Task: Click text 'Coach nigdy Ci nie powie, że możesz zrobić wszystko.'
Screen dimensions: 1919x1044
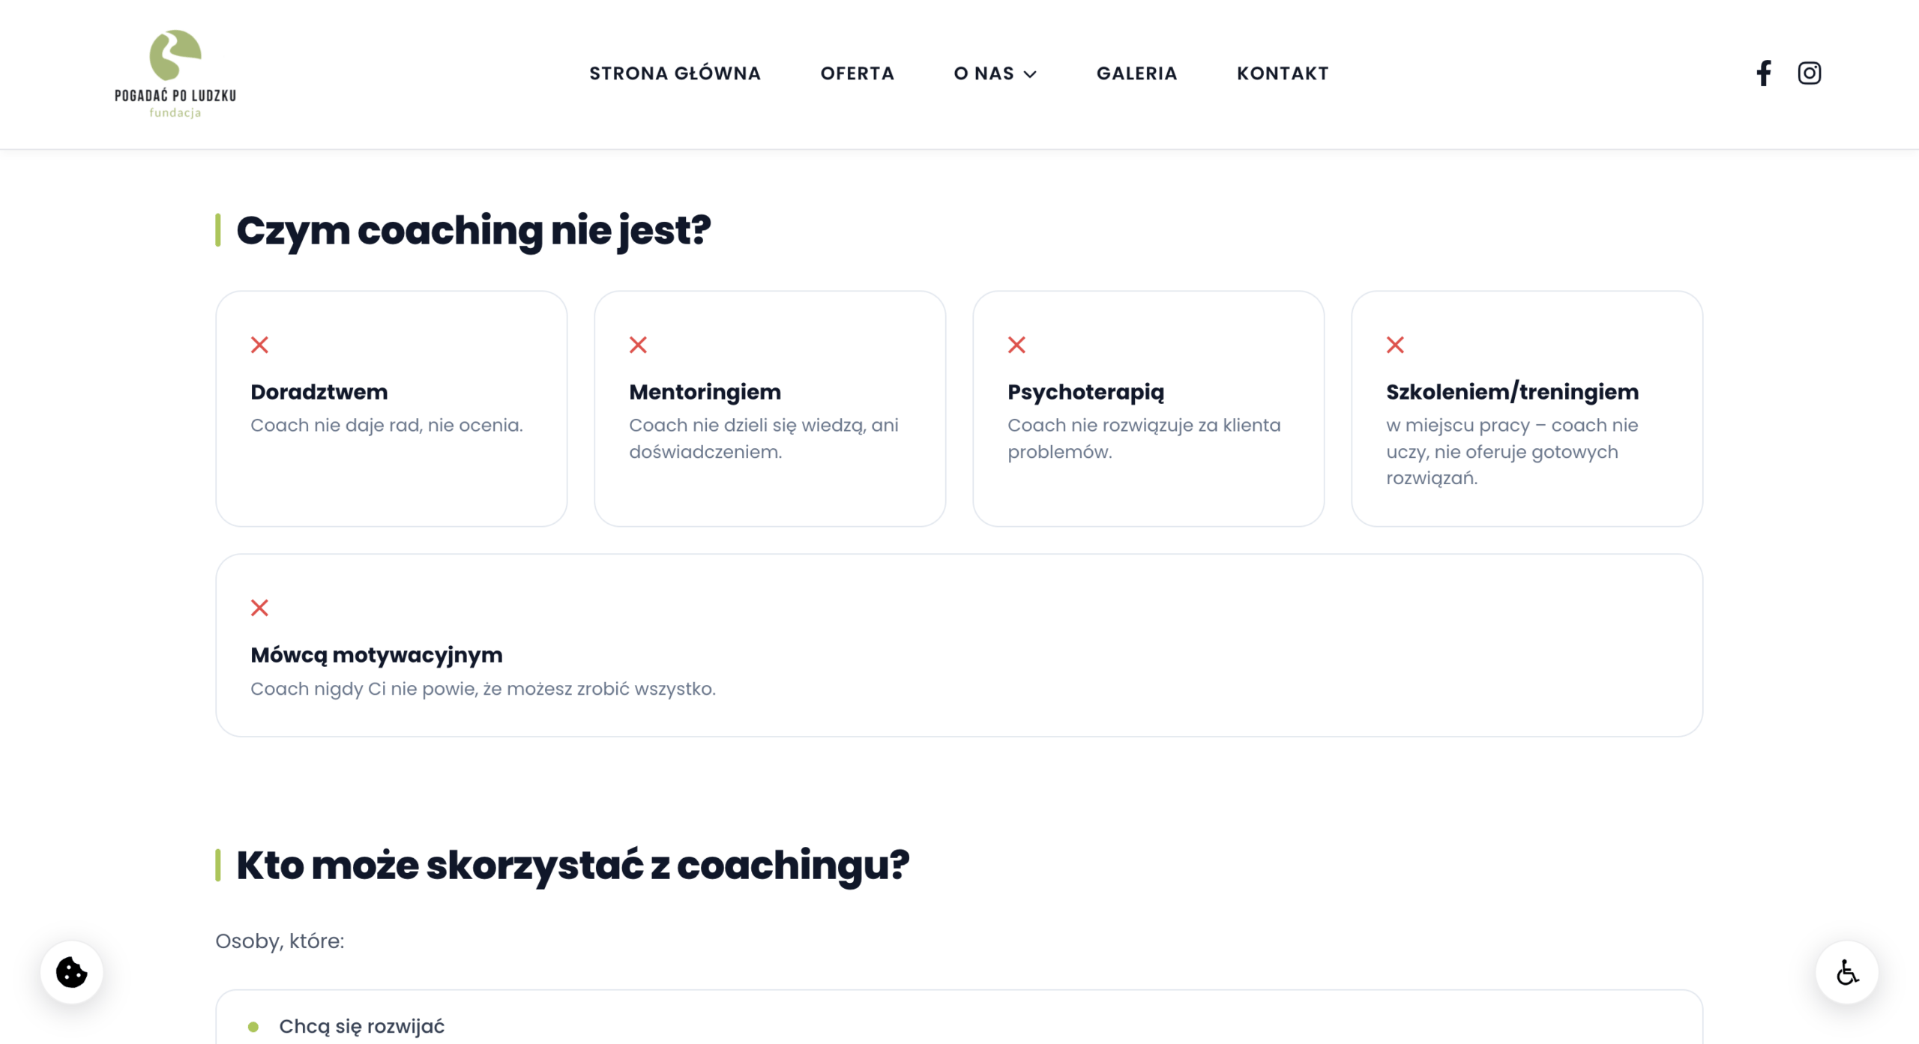Action: pyautogui.click(x=483, y=689)
